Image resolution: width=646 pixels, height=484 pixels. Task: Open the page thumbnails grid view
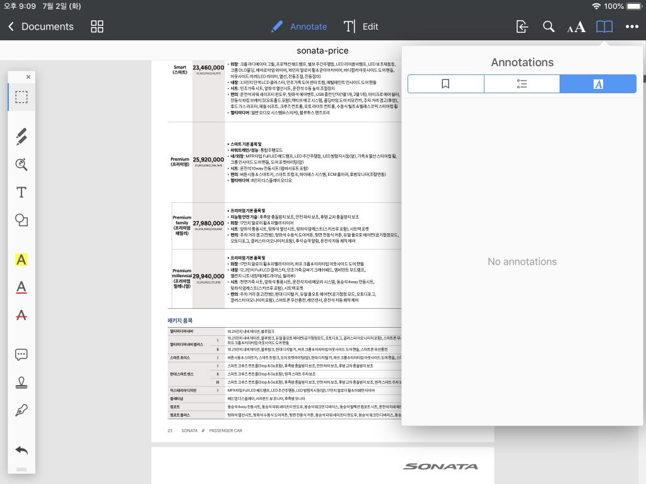(97, 26)
